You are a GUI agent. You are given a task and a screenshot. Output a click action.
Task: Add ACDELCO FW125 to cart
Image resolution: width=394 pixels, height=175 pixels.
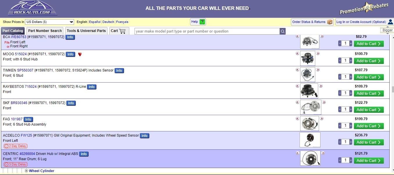[369, 142]
